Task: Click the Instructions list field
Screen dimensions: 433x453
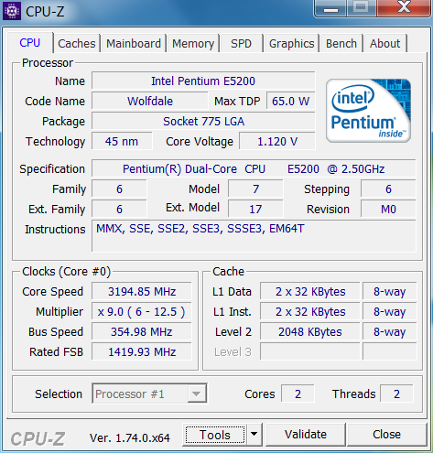Action: point(254,236)
